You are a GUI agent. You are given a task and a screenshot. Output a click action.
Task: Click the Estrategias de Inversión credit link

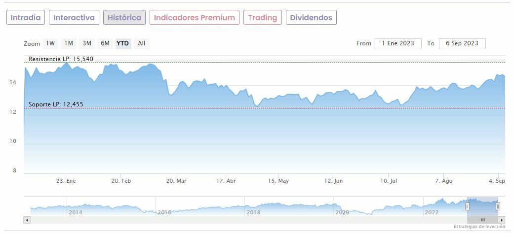click(479, 227)
